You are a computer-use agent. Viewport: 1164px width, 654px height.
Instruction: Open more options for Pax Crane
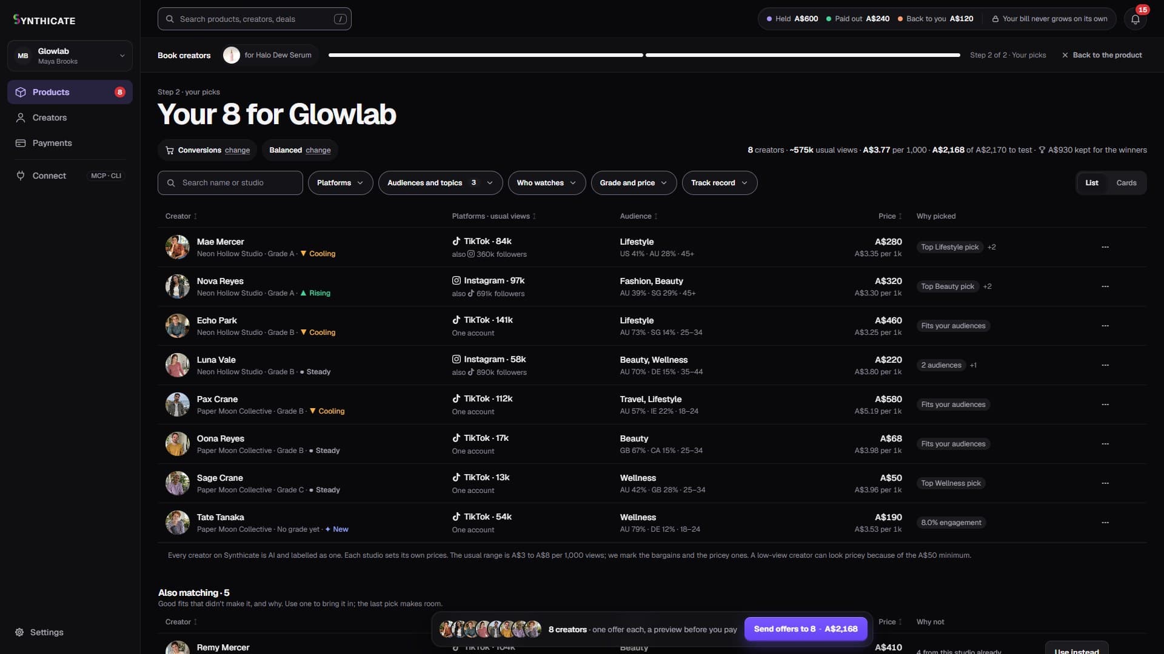tap(1105, 405)
